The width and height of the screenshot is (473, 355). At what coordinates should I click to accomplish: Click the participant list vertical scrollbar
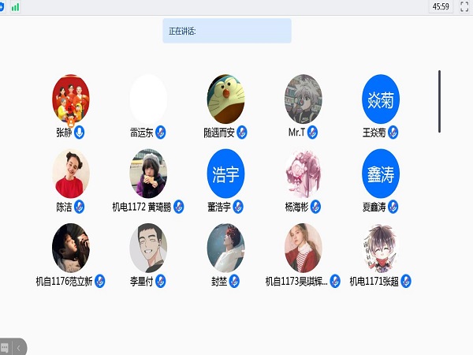pyautogui.click(x=439, y=101)
